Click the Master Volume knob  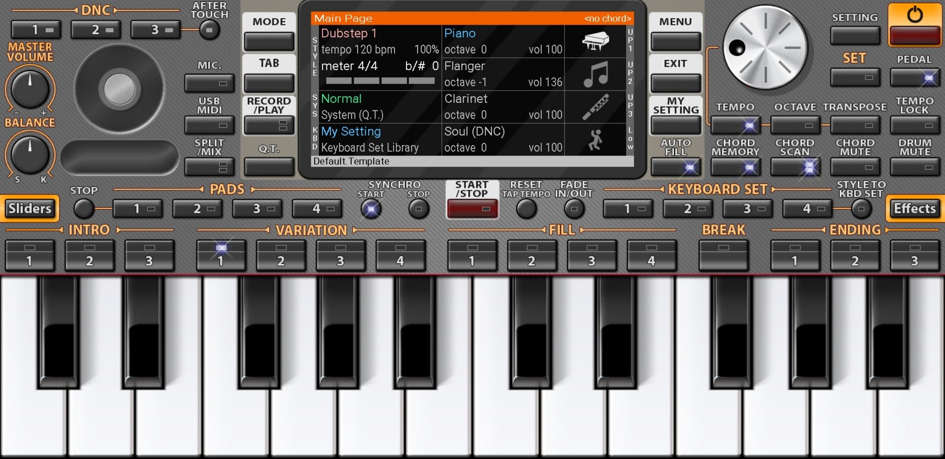click(30, 89)
